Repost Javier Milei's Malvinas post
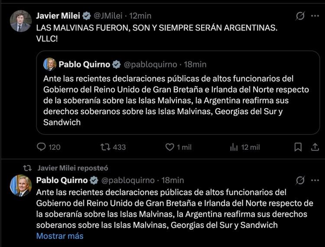The width and height of the screenshot is (325, 247). [x=105, y=147]
